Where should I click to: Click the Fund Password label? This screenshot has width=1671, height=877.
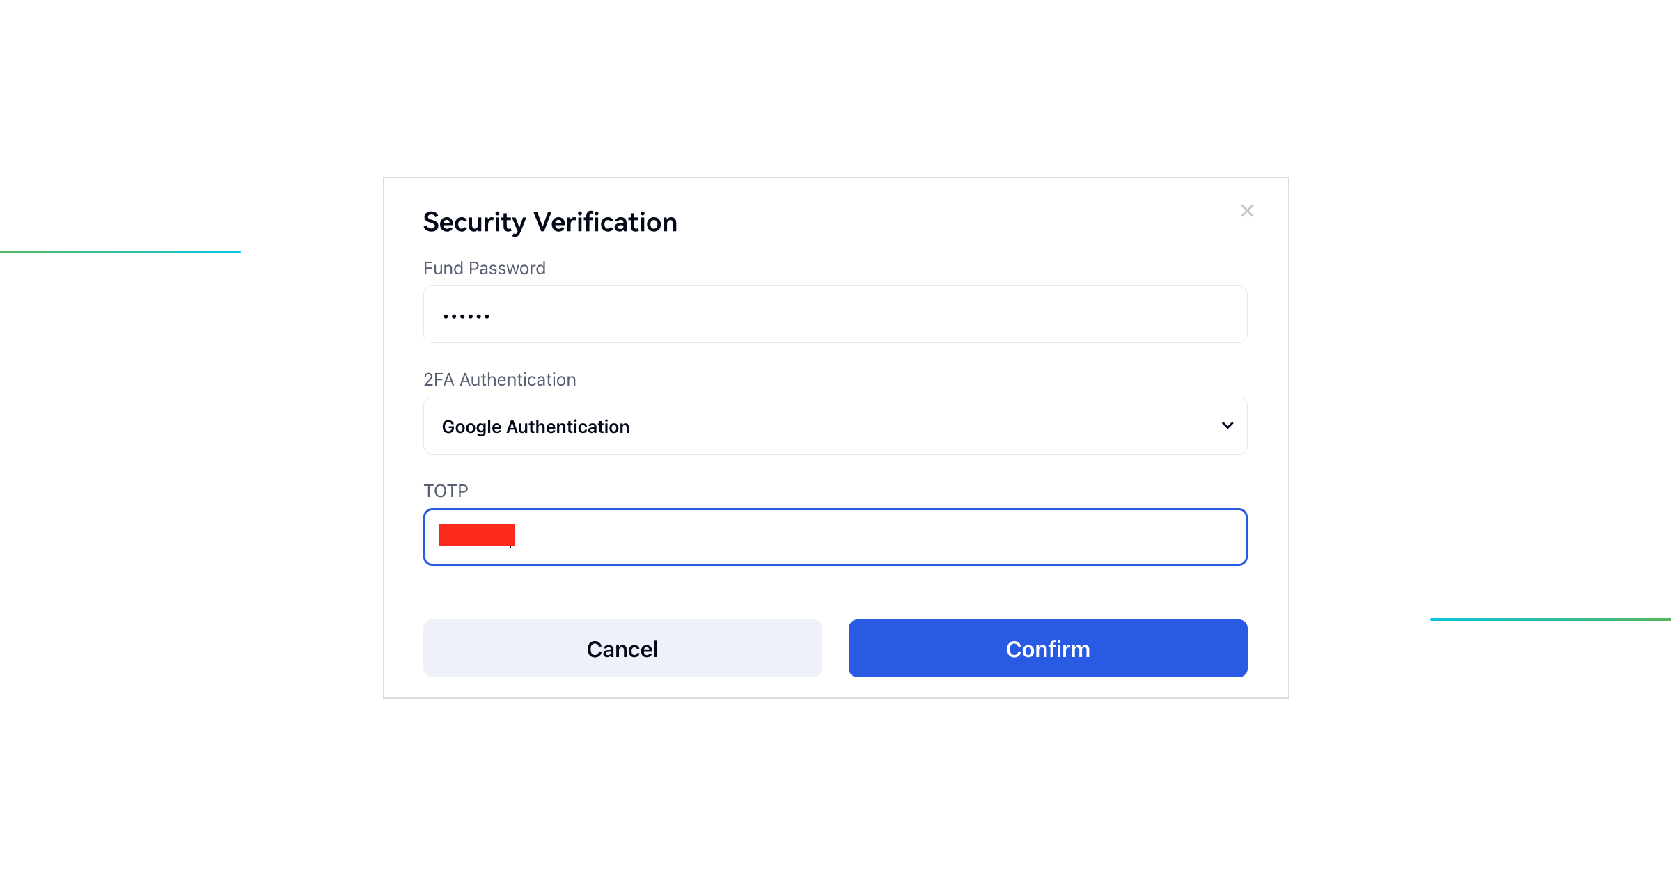pos(483,268)
